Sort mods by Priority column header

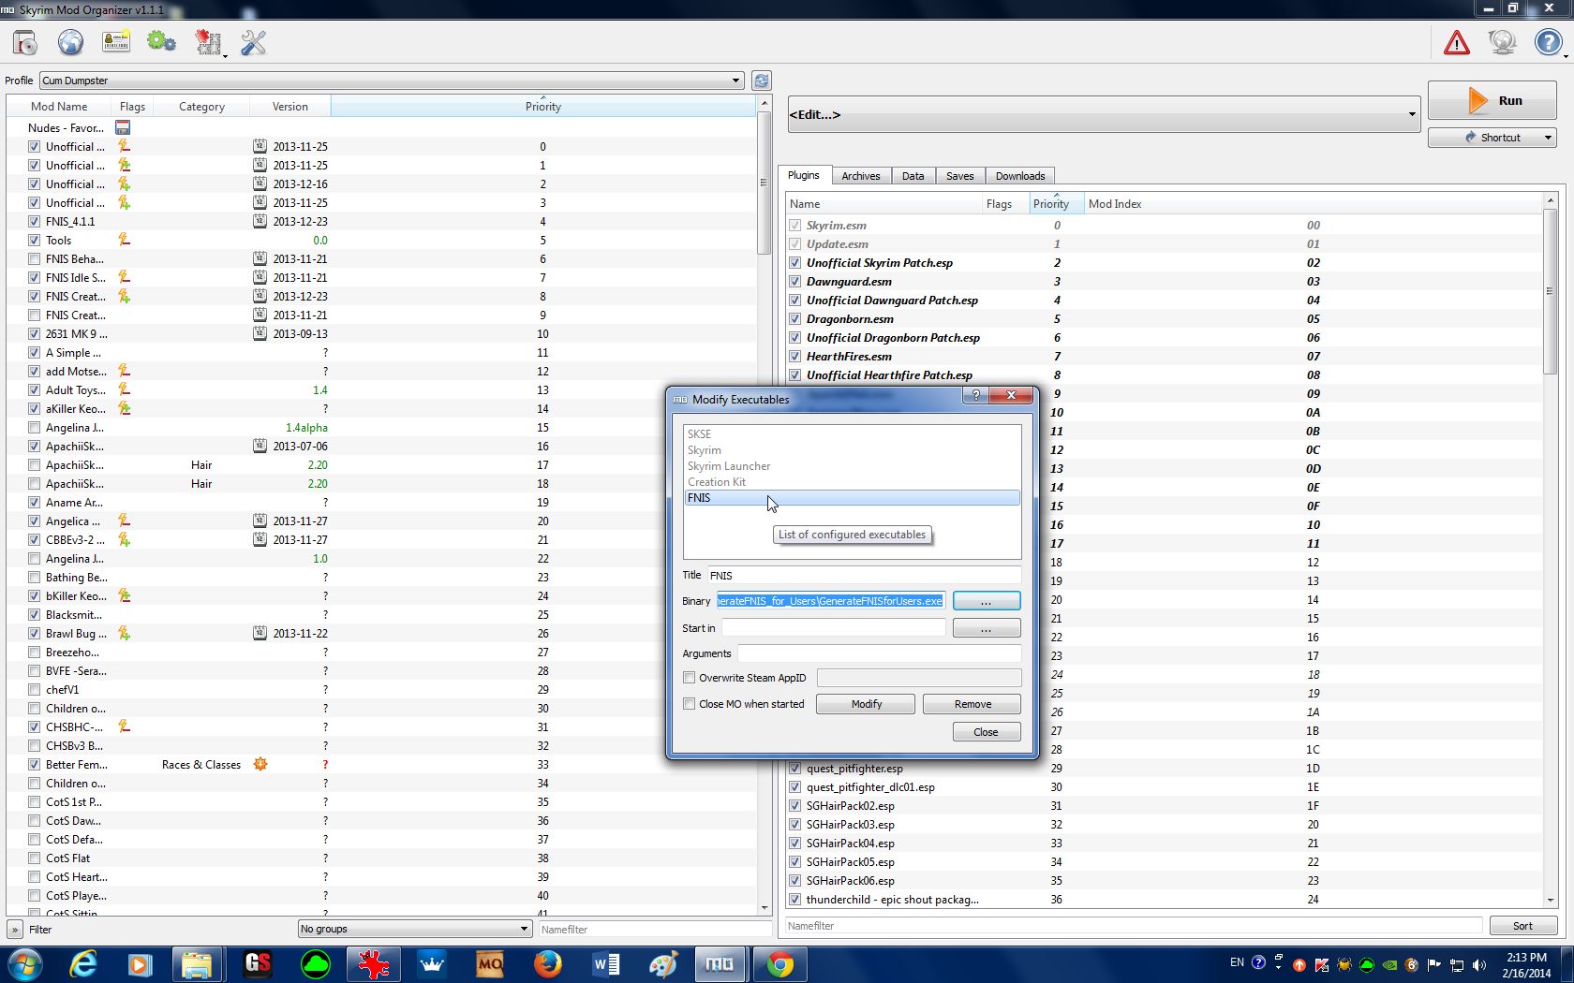pos(542,107)
